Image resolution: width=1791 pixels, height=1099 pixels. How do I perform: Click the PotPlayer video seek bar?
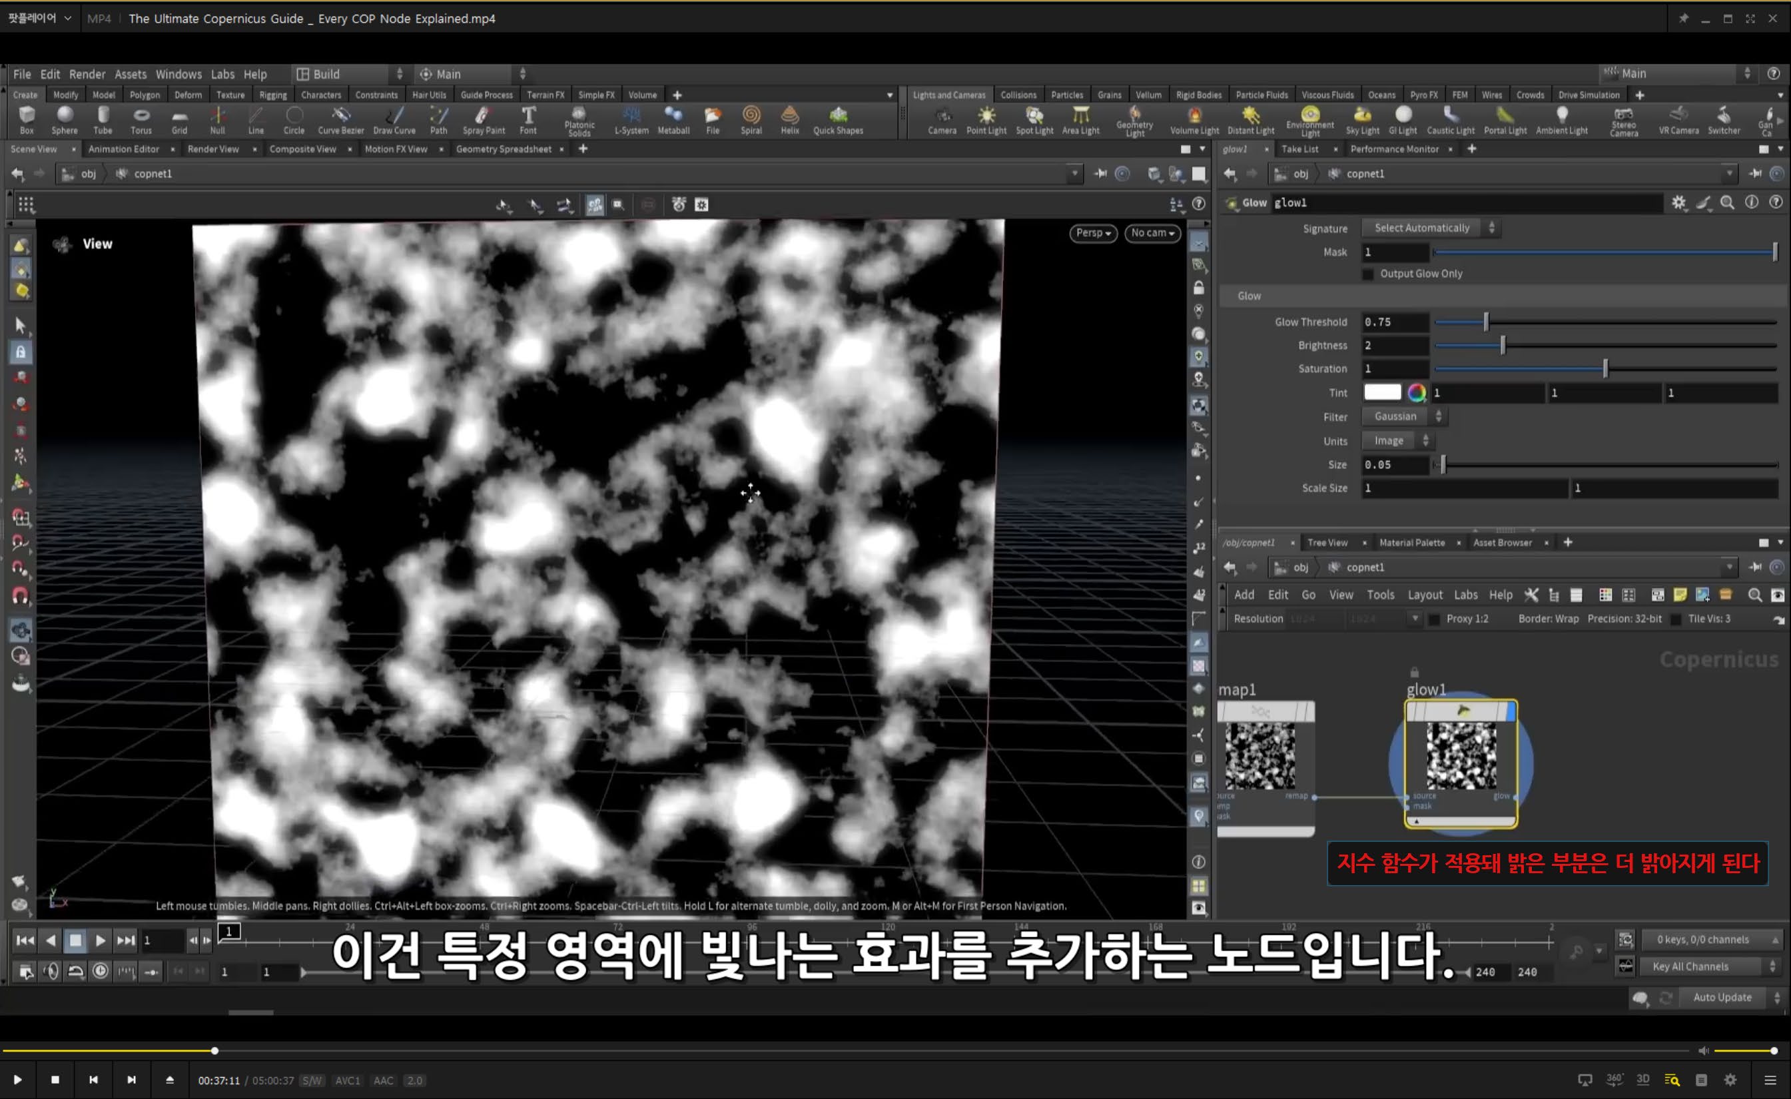tap(847, 1051)
